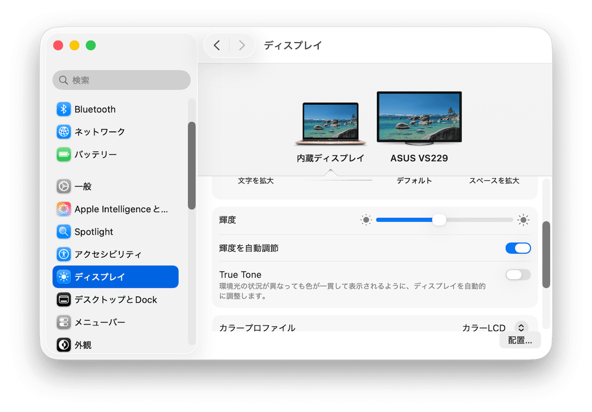Open 外観 settings pane
Viewport: 592px width, 412px height.
(115, 345)
